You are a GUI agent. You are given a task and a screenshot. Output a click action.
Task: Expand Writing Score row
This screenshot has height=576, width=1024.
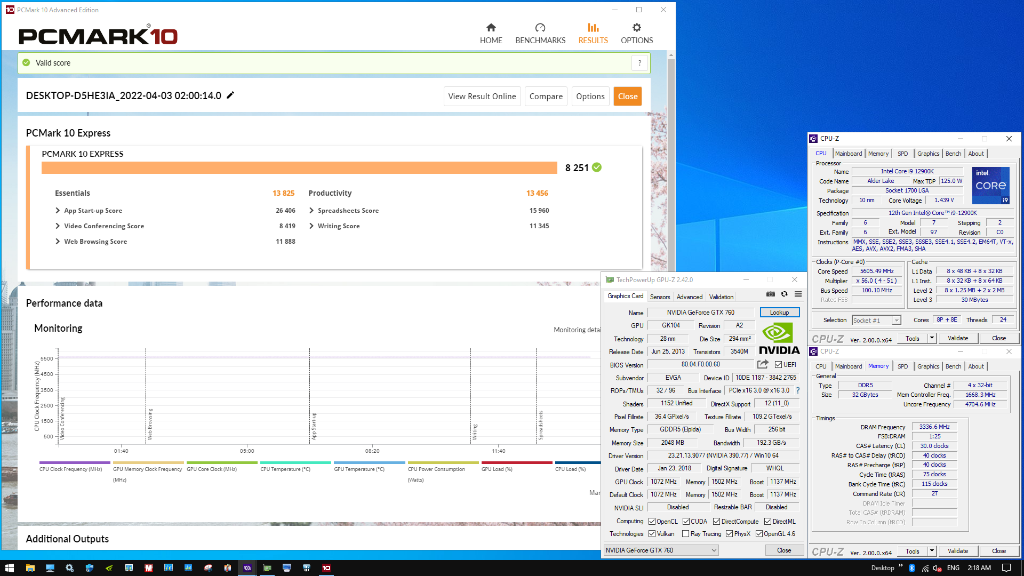coord(311,226)
